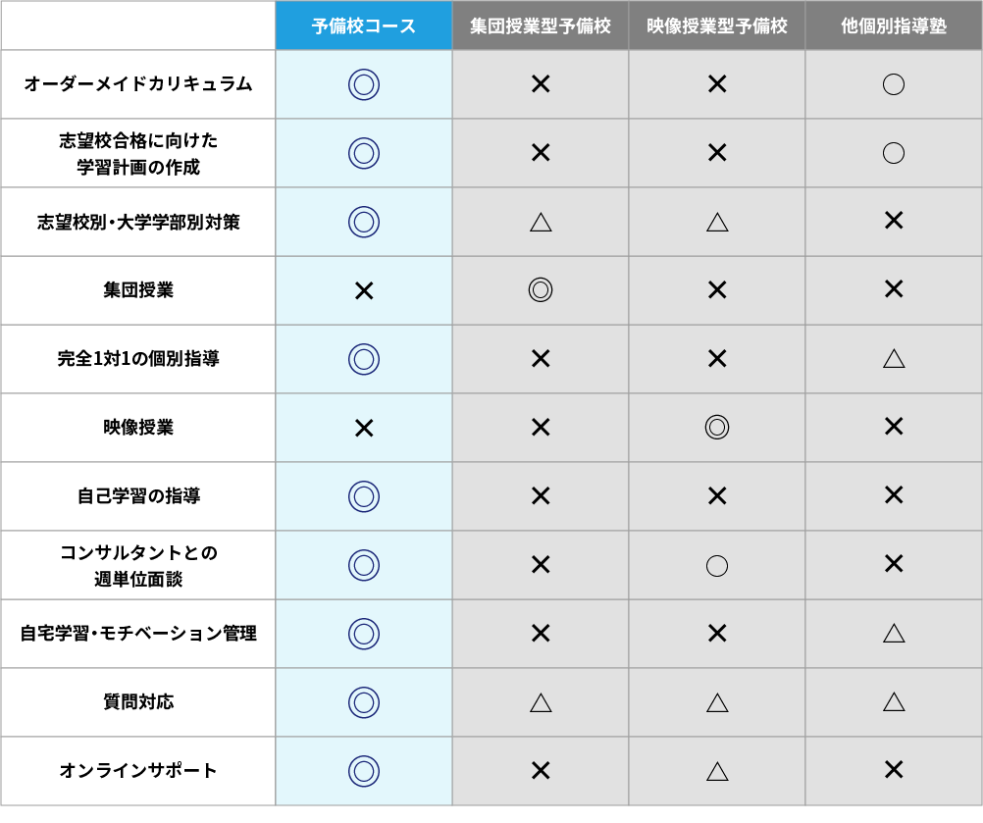Click the 志望校別・大学学部別対策 row label
Screen dimensions: 983x823
coord(138,222)
